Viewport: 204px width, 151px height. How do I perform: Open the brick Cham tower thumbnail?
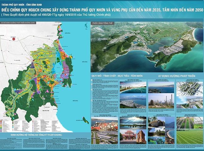click(141, 137)
